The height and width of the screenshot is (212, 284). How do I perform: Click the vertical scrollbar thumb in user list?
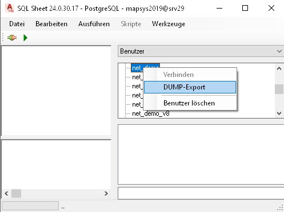coord(279,89)
